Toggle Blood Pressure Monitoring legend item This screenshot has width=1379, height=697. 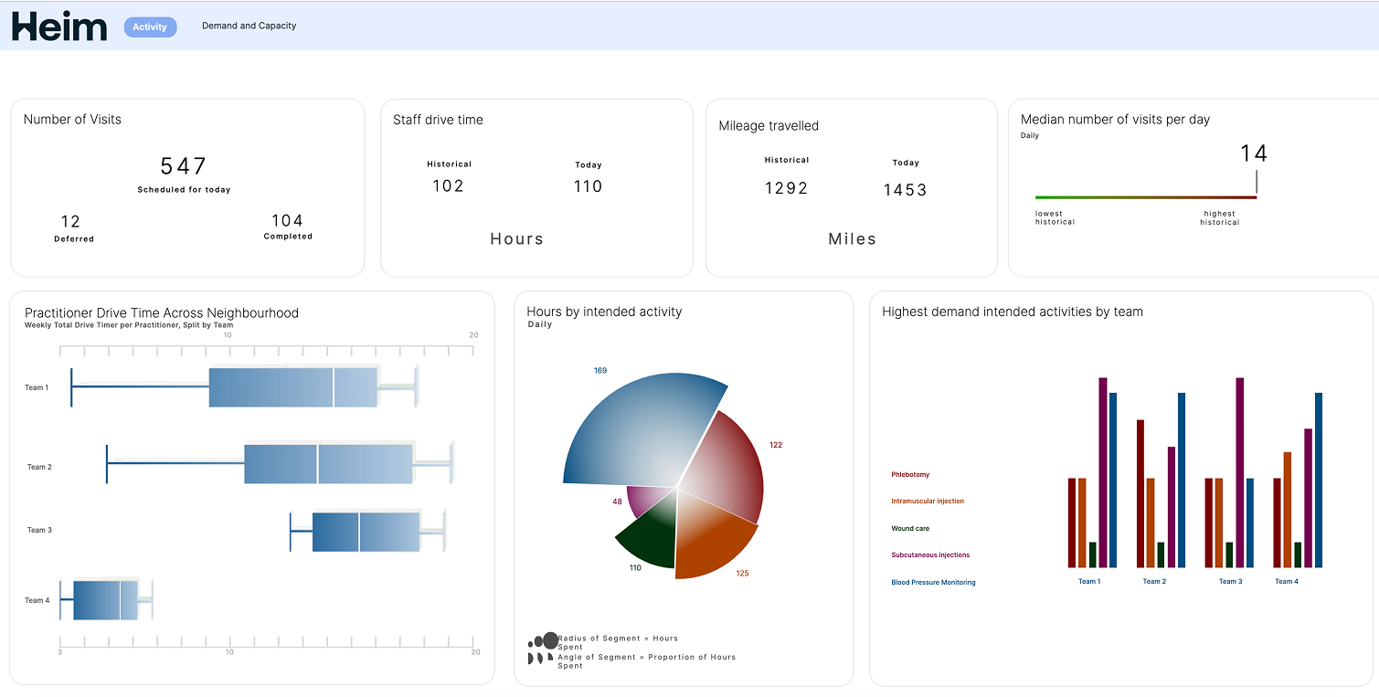coord(933,583)
